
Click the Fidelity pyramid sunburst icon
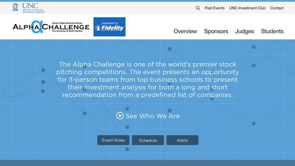point(98,28)
